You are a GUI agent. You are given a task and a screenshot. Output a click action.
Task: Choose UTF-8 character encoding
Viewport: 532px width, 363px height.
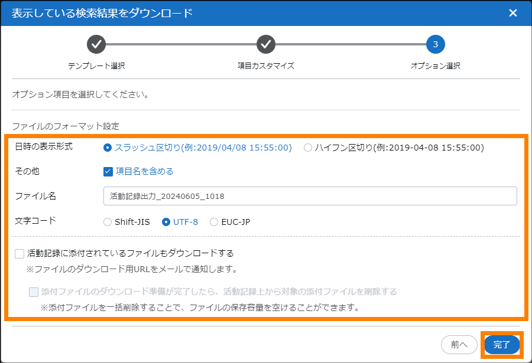point(166,223)
